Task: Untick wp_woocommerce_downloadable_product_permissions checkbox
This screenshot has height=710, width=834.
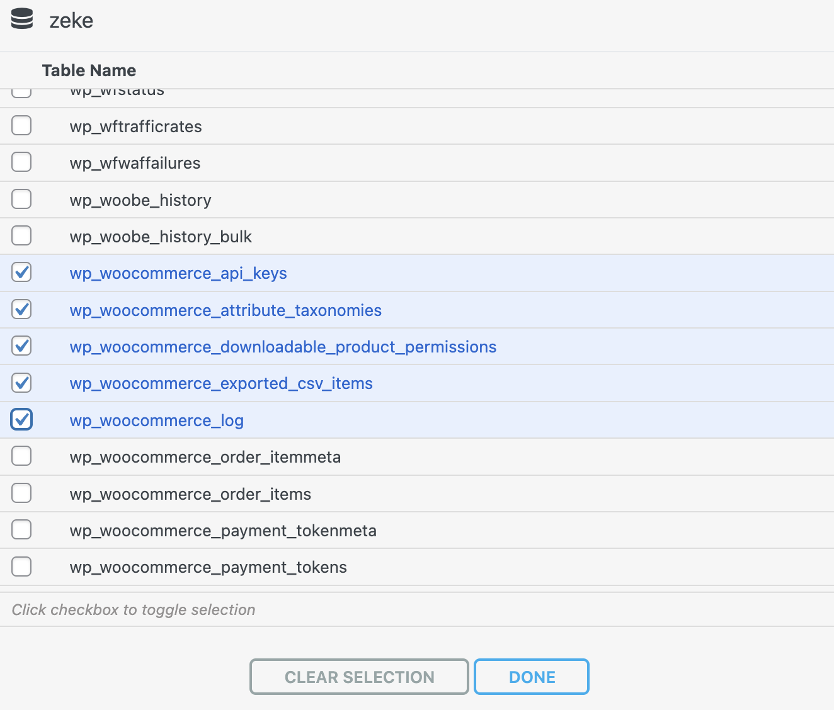Action: tap(21, 346)
